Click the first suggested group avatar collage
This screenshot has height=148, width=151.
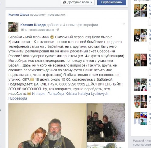click(140, 10)
